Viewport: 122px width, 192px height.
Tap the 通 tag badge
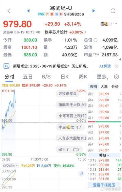tap(57, 14)
